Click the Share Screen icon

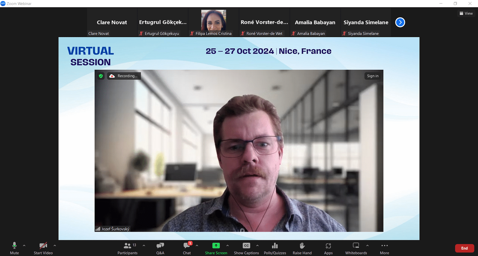(x=216, y=246)
